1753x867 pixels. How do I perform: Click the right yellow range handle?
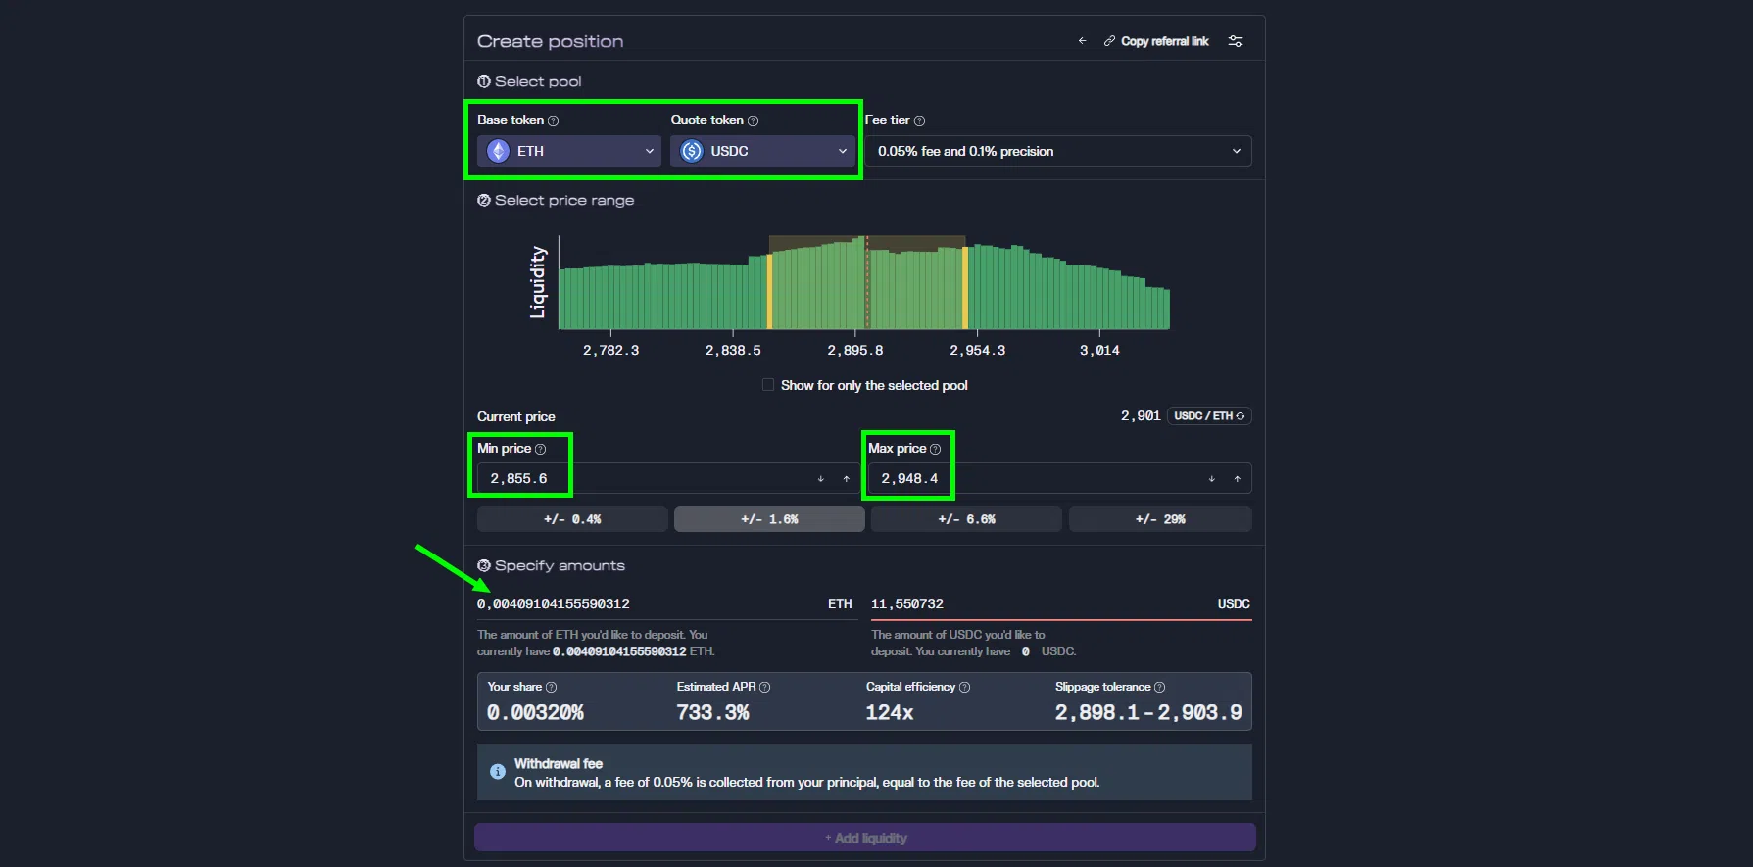pyautogui.click(x=965, y=287)
